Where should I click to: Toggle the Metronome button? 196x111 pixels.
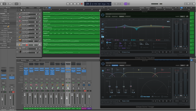point(129,4)
